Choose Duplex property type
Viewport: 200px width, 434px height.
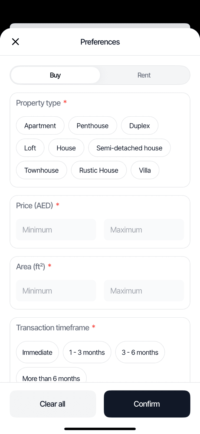[x=139, y=126]
